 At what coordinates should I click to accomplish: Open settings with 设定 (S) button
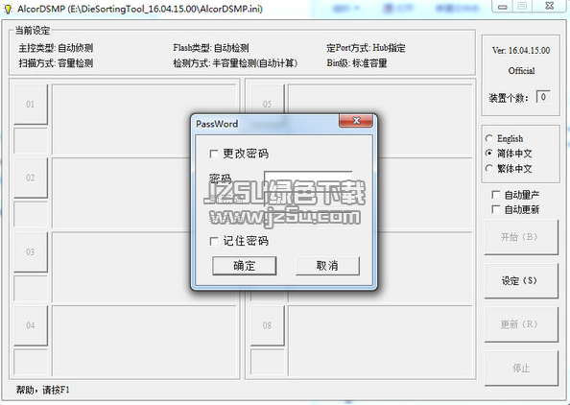521,280
